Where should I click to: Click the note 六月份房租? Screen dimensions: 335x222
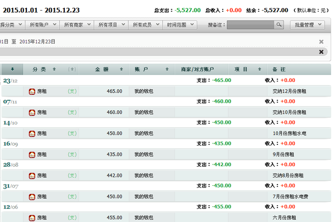[284, 218]
